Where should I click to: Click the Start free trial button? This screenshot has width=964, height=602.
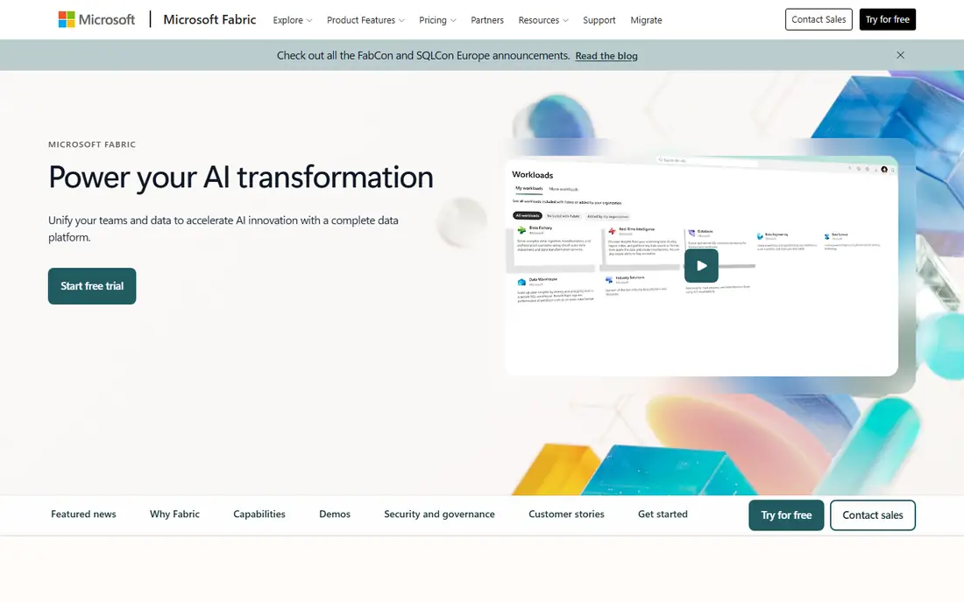click(x=92, y=286)
